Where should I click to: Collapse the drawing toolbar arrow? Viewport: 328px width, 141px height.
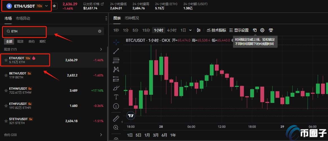pos(122,122)
